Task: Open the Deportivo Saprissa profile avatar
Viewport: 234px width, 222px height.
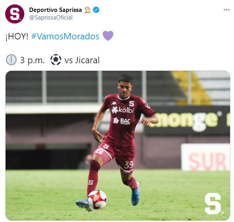Action: [15, 14]
